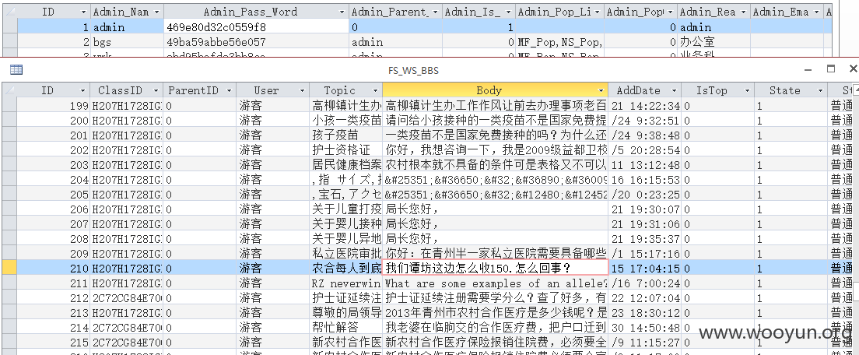Click Body cell starting What are some examples

(x=495, y=284)
